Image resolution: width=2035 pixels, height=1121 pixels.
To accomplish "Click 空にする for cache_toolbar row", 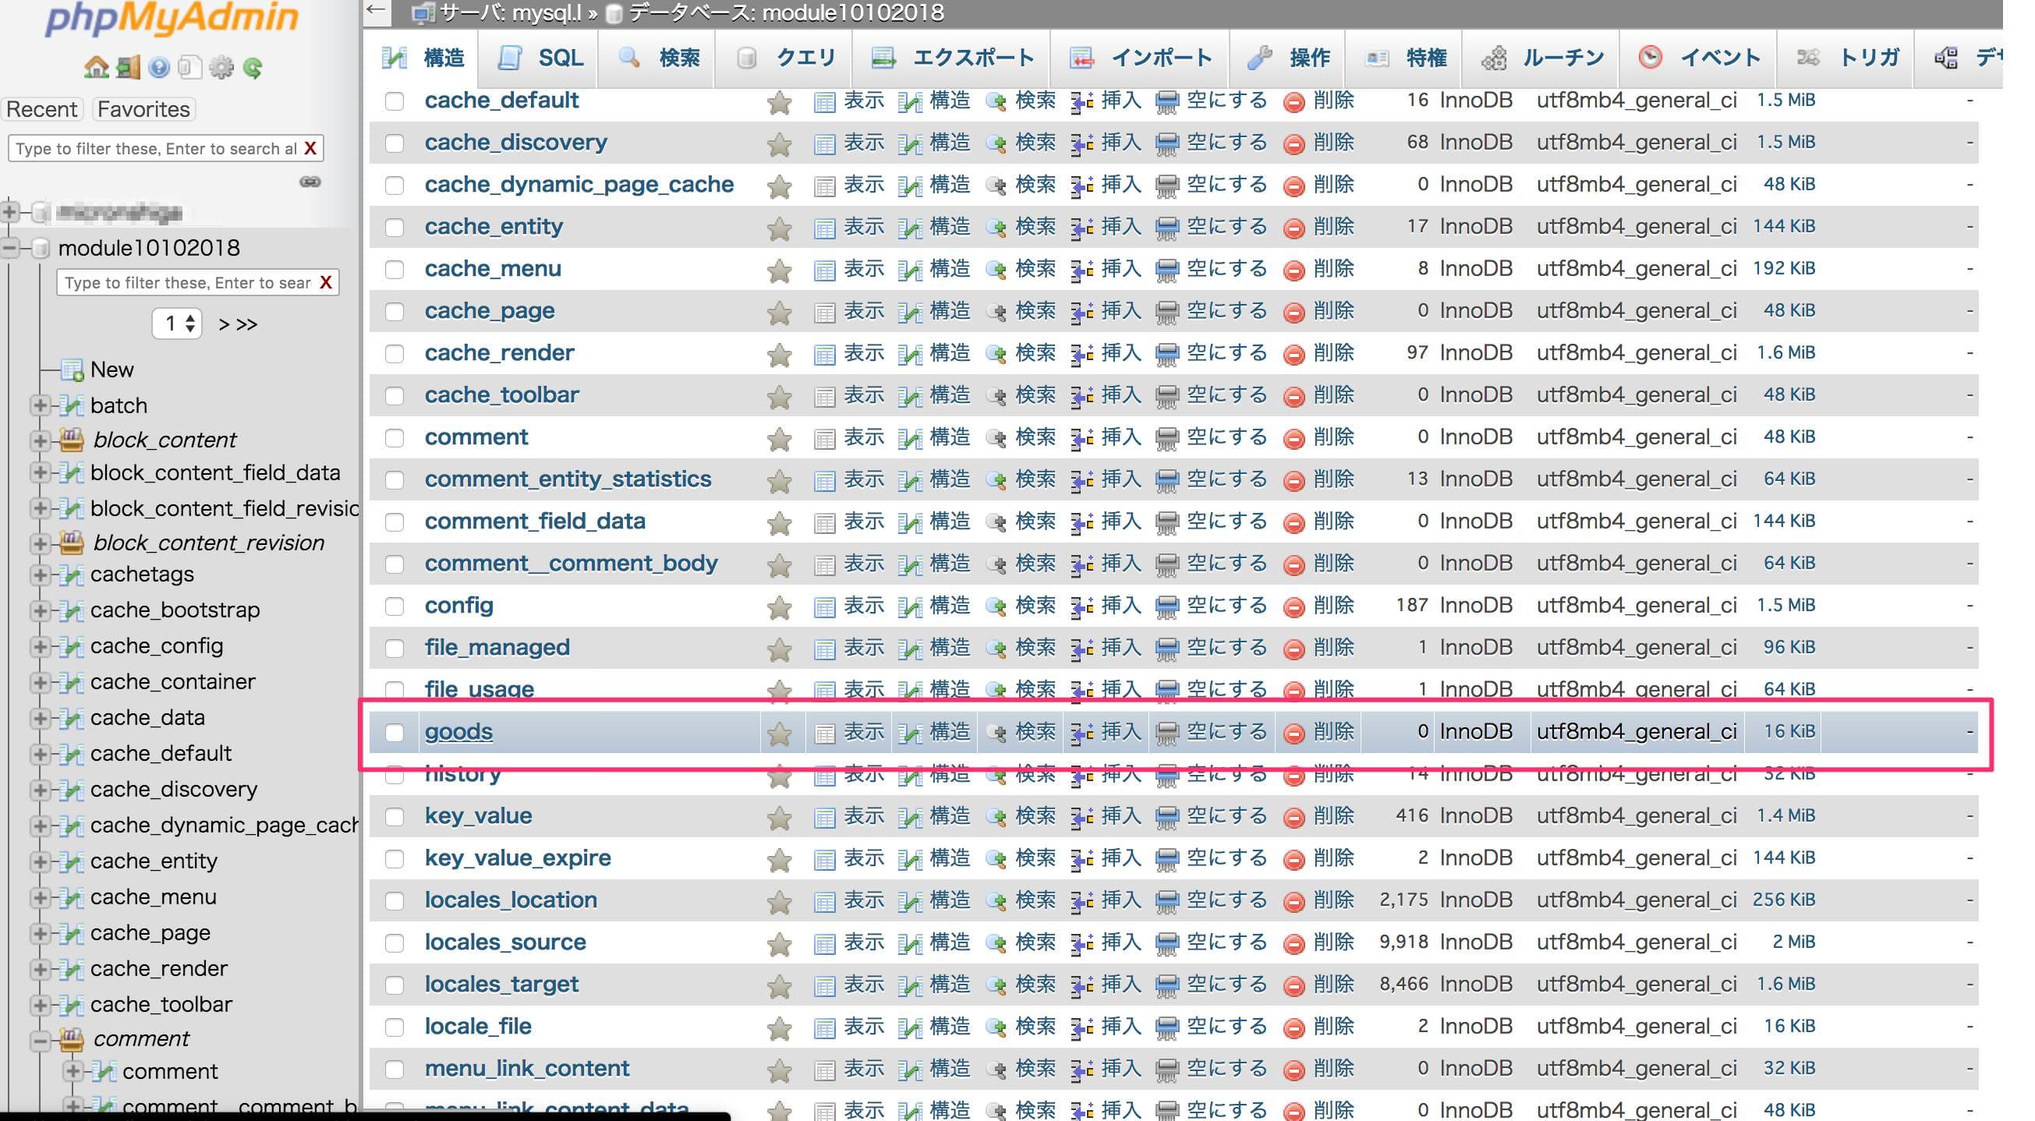I will pos(1211,395).
